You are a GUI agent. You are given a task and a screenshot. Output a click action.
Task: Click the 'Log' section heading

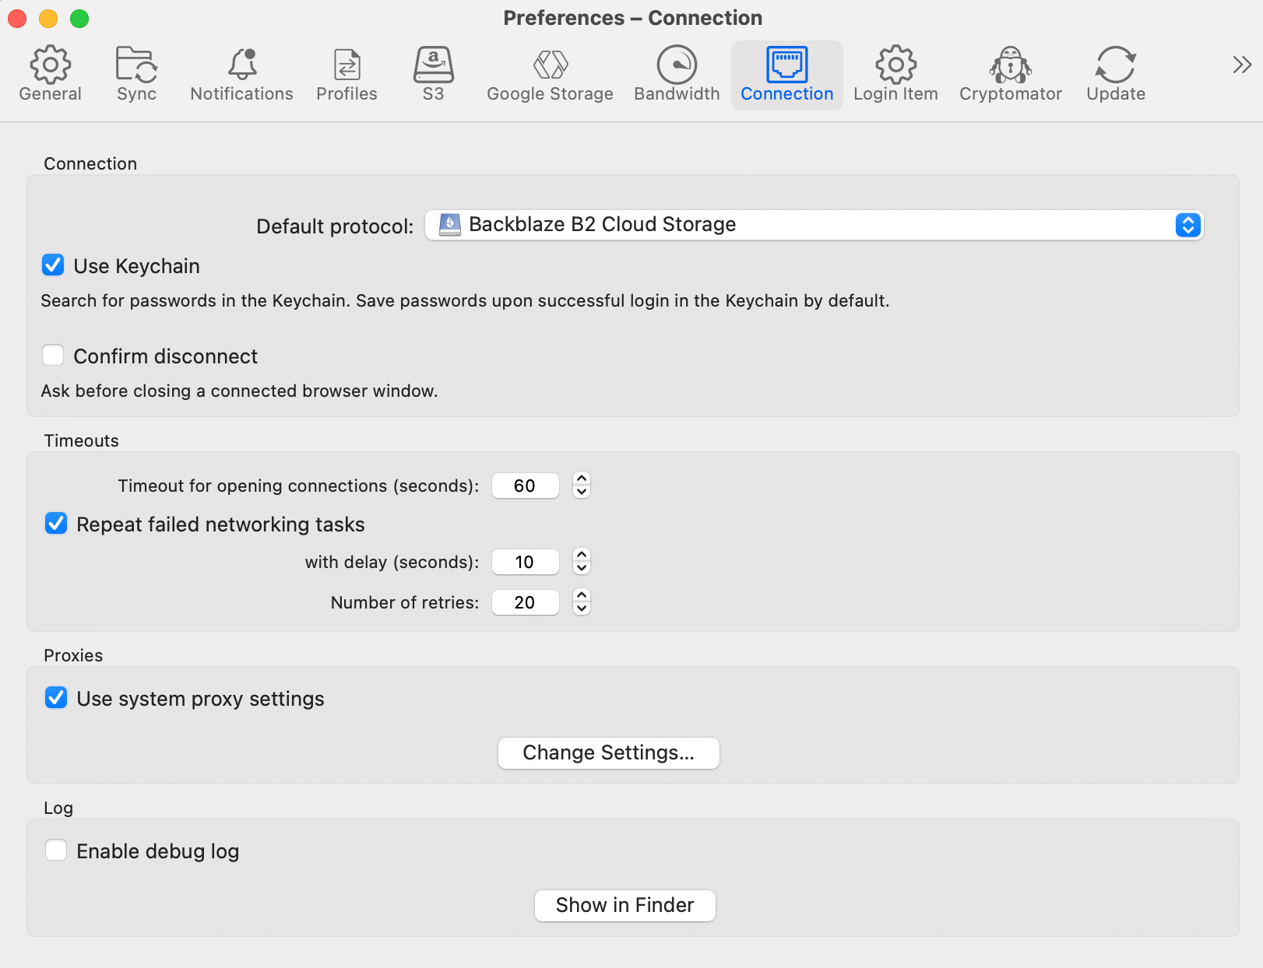pyautogui.click(x=58, y=808)
